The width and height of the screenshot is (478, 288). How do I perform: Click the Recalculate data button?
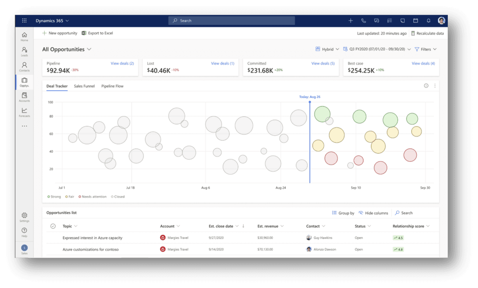(x=427, y=33)
